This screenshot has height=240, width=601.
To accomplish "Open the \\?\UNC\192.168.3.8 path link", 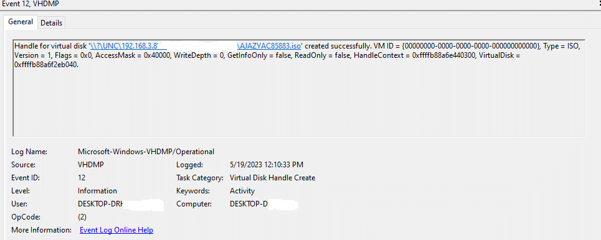I will pos(125,46).
